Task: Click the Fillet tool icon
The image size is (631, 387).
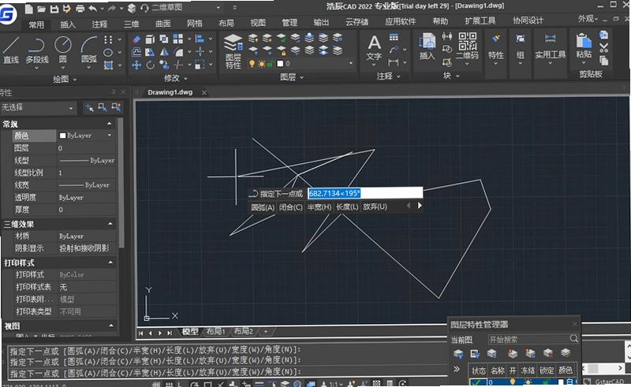Action: [178, 52]
